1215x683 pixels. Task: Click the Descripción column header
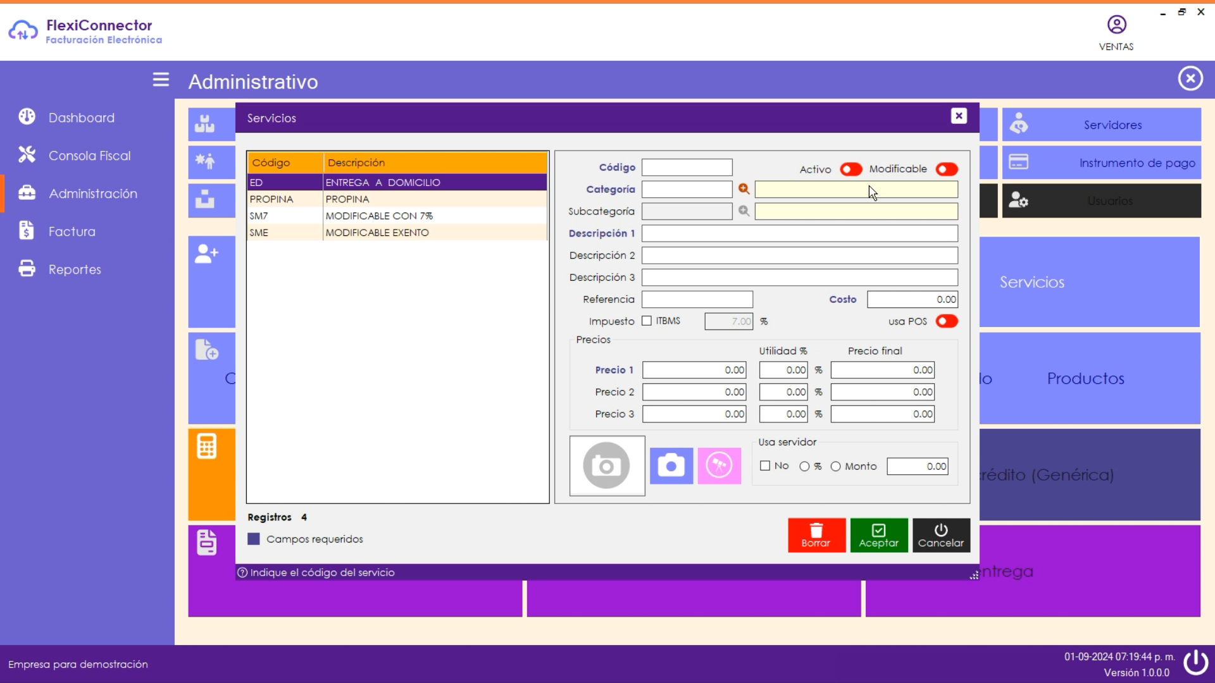click(435, 163)
